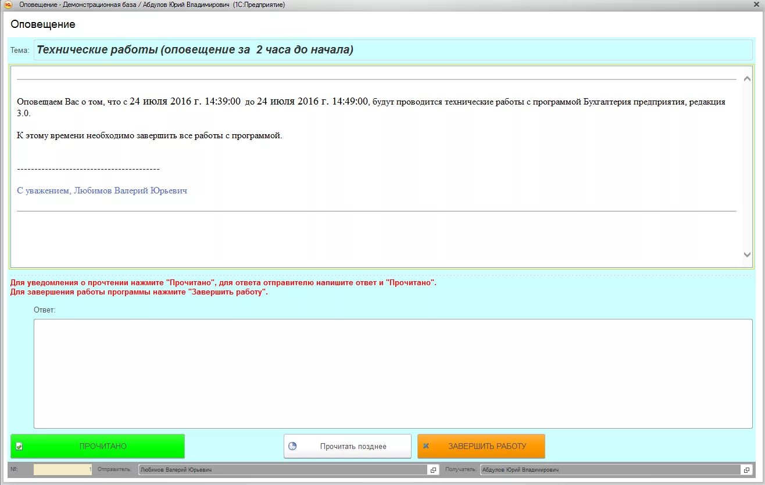Viewport: 765px width, 485px height.
Task: Click the № number field
Action: tap(63, 469)
